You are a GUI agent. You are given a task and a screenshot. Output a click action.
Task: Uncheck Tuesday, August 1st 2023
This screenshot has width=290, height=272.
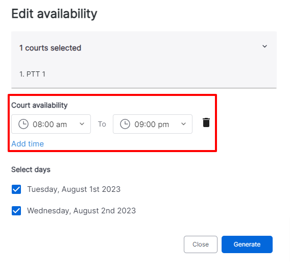pyautogui.click(x=16, y=189)
